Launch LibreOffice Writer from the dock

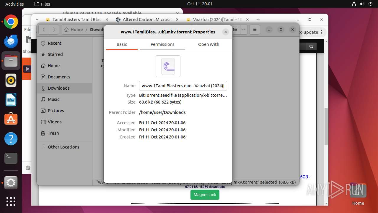pos(11,100)
